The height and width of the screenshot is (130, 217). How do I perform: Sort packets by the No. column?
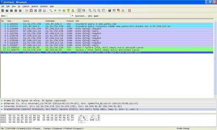pyautogui.click(x=3, y=21)
